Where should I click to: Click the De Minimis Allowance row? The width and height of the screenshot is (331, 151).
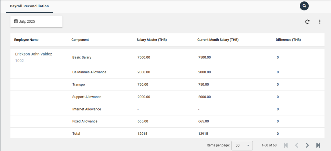click(89, 72)
